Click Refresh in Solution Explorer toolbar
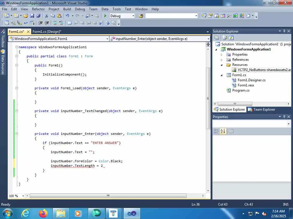This screenshot has width=293, height=219. [x=231, y=38]
